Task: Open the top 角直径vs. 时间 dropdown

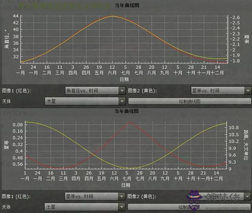Action: pos(94,91)
